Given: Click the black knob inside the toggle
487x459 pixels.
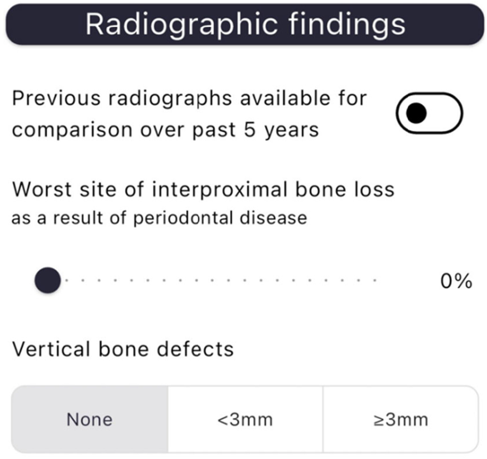Looking at the screenshot, I should click(416, 113).
